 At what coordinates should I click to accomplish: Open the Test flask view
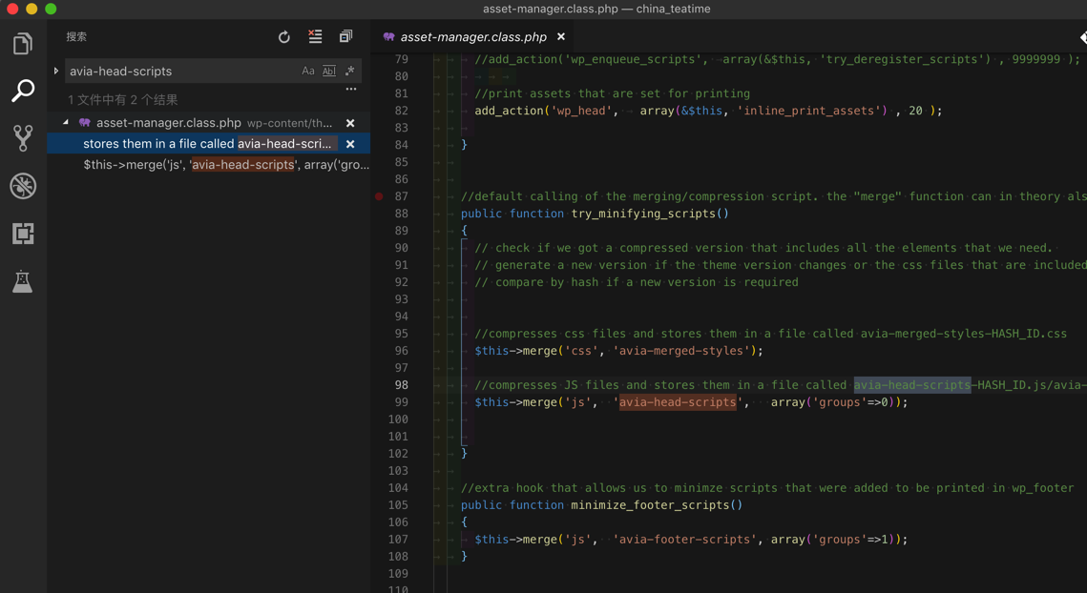tap(23, 281)
